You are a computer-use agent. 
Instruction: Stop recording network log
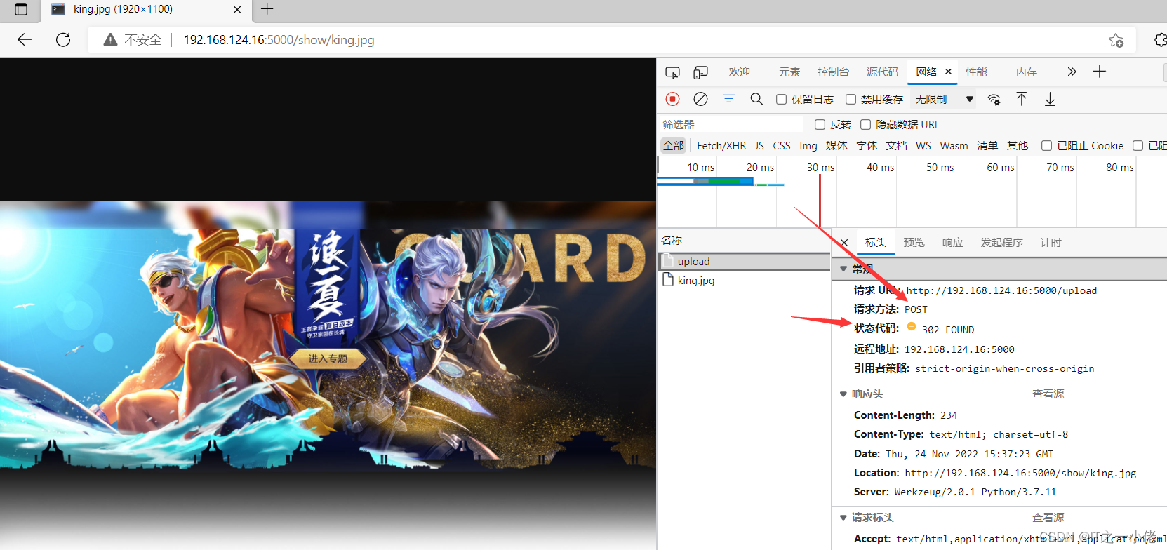672,99
